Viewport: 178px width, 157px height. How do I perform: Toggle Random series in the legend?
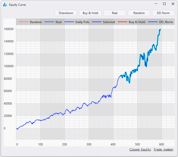(x=36, y=22)
